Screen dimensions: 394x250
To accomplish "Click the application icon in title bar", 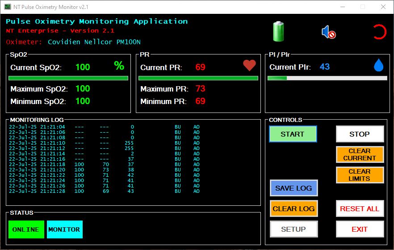I will point(8,7).
